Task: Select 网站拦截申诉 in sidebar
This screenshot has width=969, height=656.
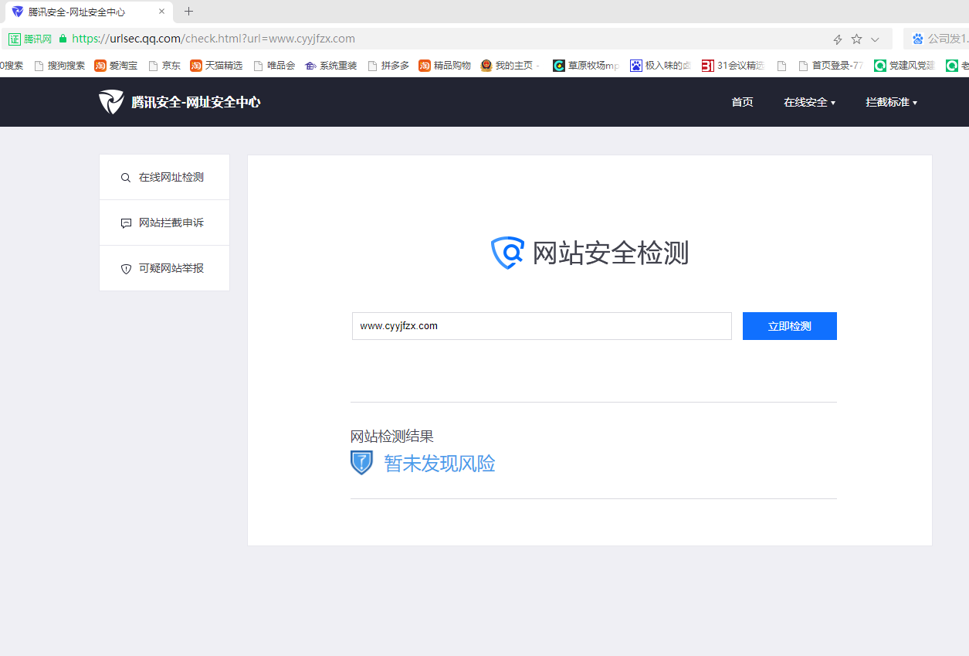Action: [x=164, y=223]
